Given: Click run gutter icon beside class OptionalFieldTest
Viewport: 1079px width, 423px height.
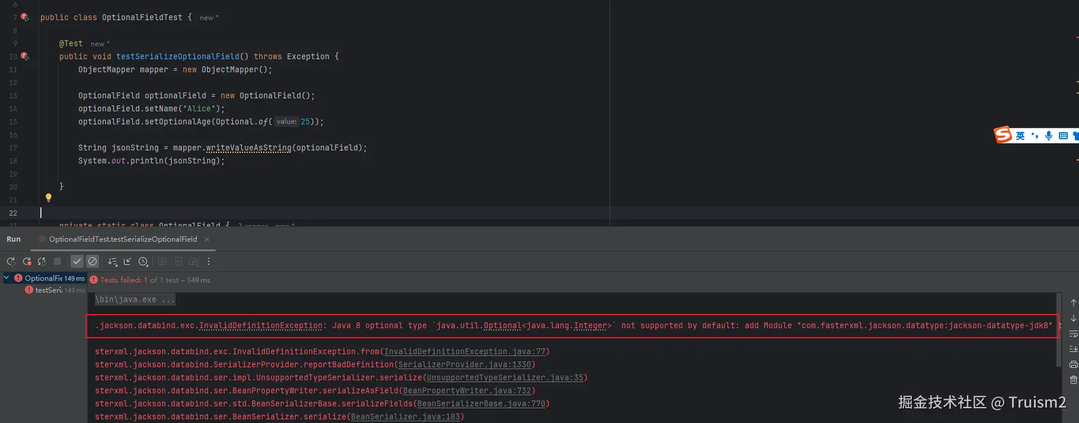Looking at the screenshot, I should (25, 17).
